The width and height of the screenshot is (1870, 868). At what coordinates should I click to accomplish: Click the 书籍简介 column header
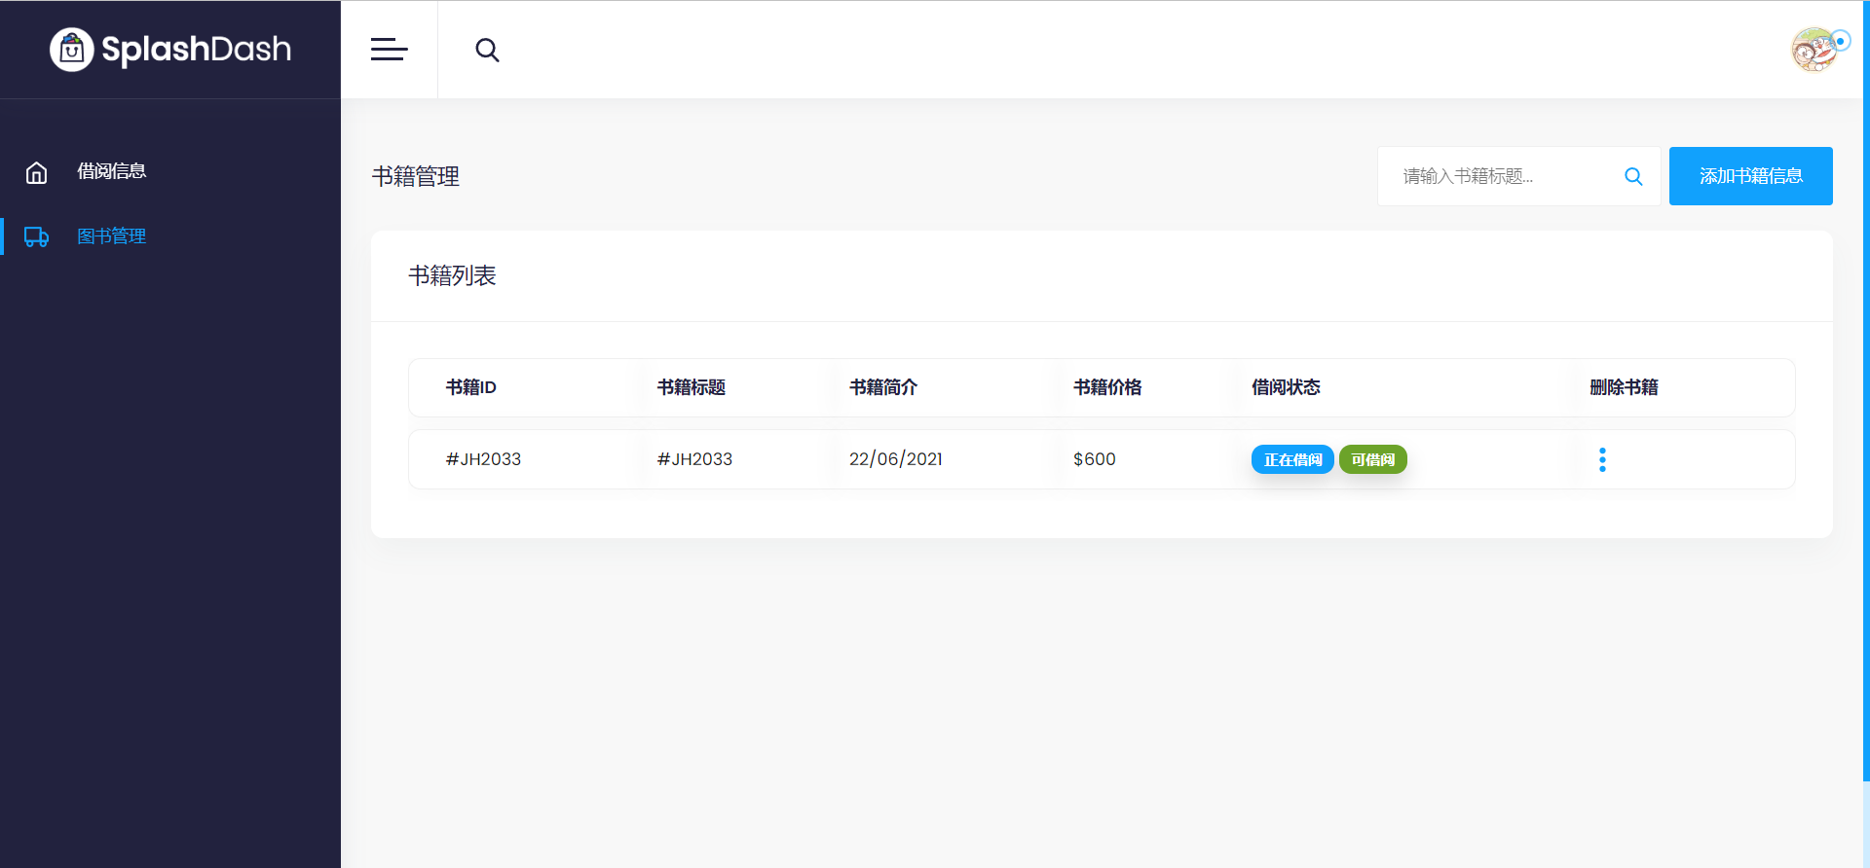pos(883,387)
